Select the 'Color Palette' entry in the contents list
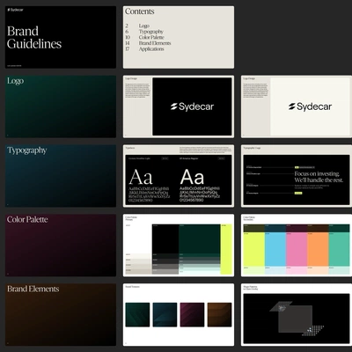Screen dimensions: 352x352 pos(151,37)
